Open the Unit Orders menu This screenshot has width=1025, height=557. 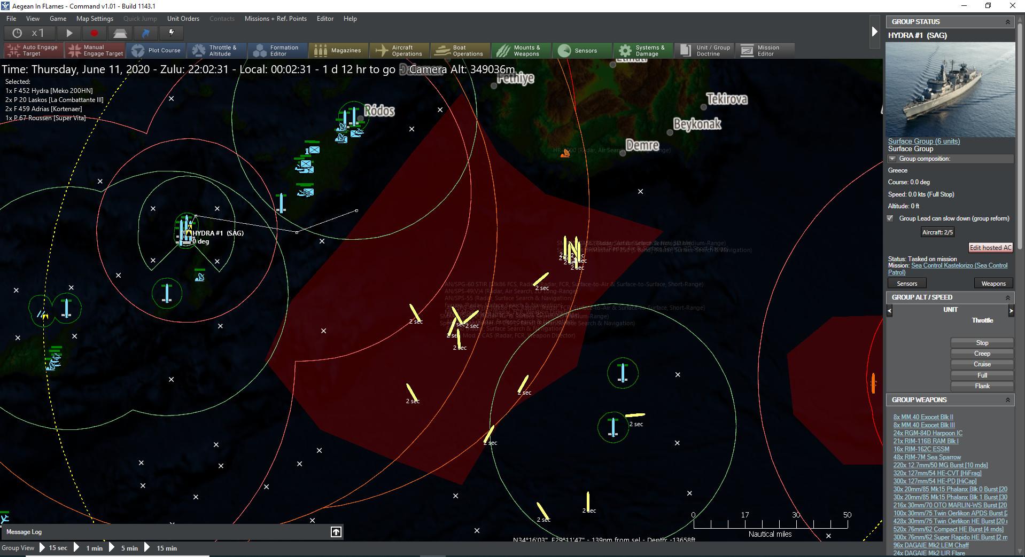point(183,18)
